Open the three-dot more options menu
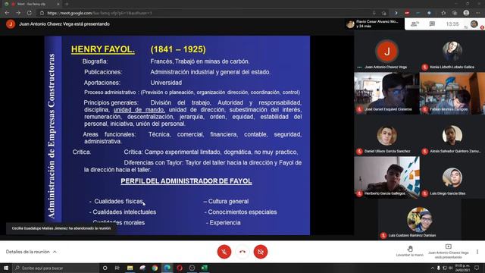The height and width of the screenshot is (273, 485). 477,252
